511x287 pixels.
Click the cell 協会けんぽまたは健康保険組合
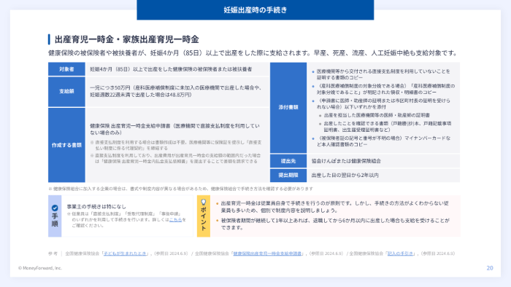[383, 161]
